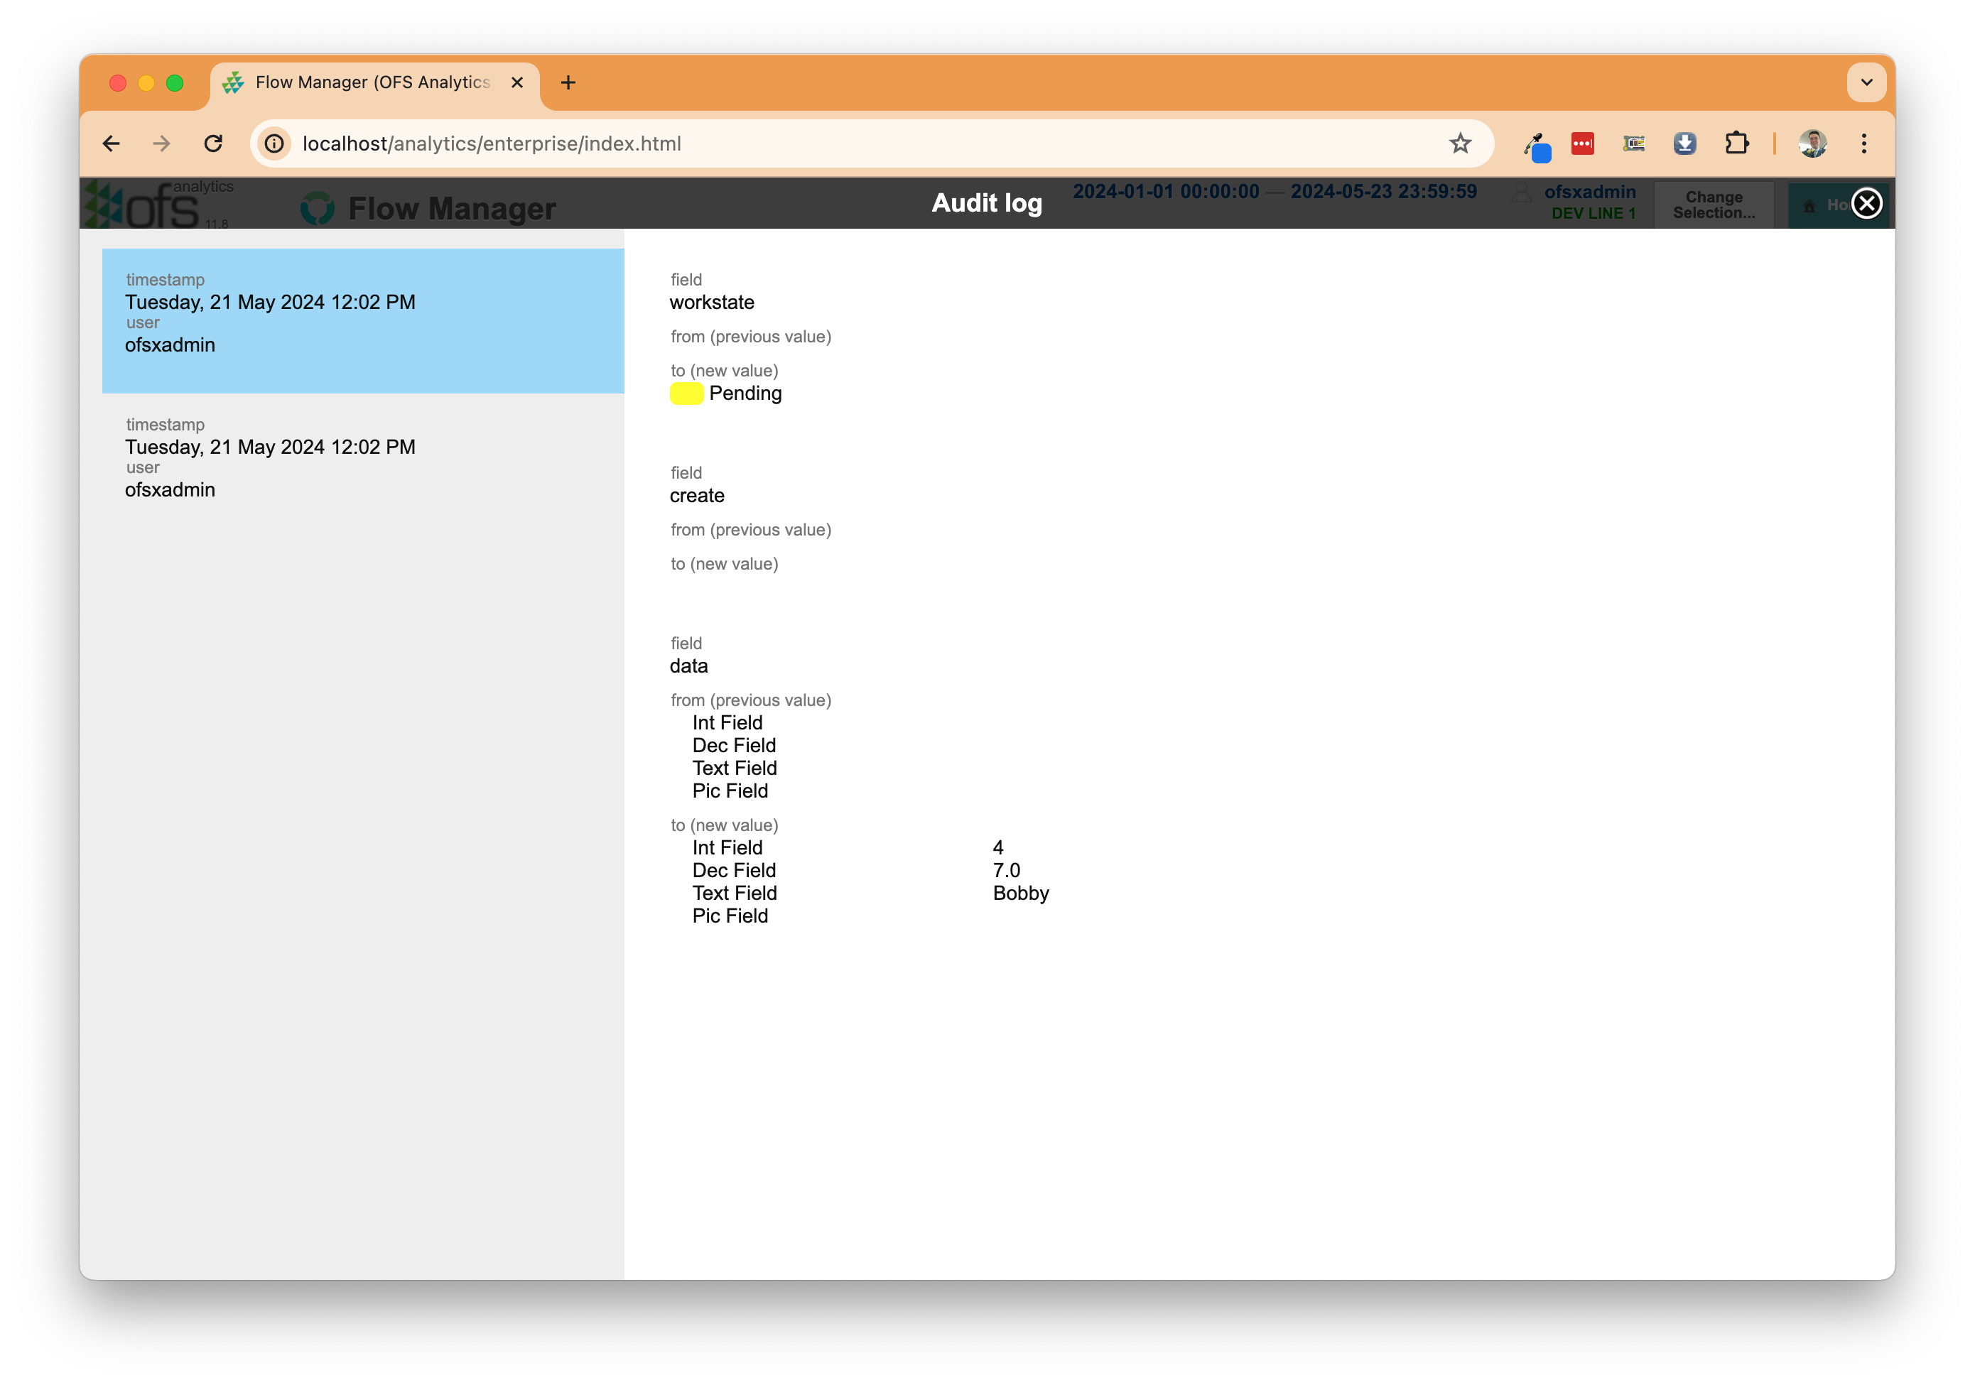Click the yellow Pending status swatch
Image resolution: width=1975 pixels, height=1385 pixels.
(x=686, y=393)
